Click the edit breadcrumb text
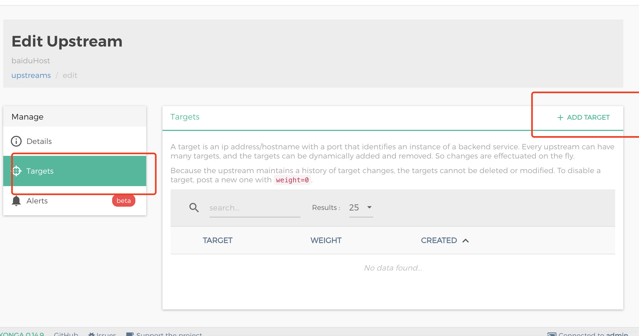Image resolution: width=639 pixels, height=336 pixels. pyautogui.click(x=70, y=75)
